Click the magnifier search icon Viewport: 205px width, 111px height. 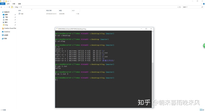pyautogui.click(x=202, y=7)
